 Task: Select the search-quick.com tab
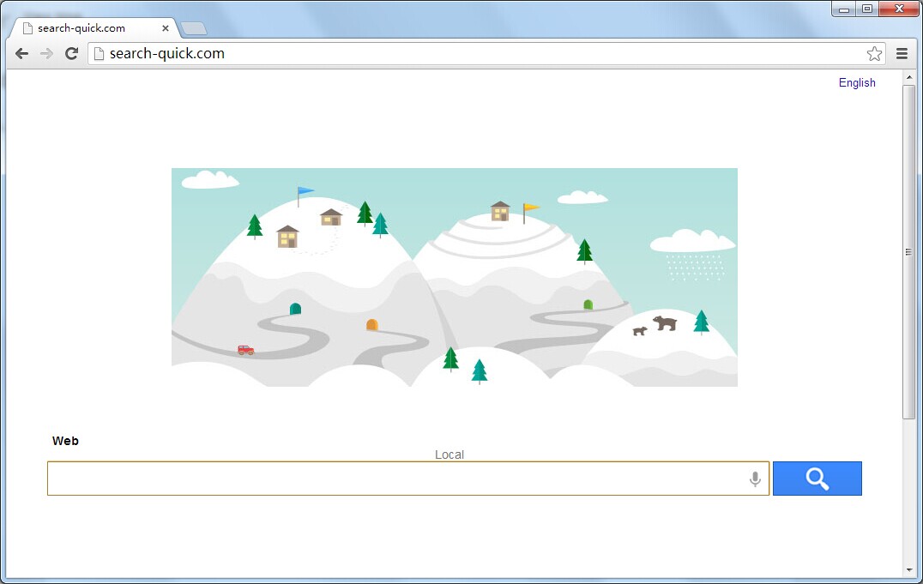(94, 27)
